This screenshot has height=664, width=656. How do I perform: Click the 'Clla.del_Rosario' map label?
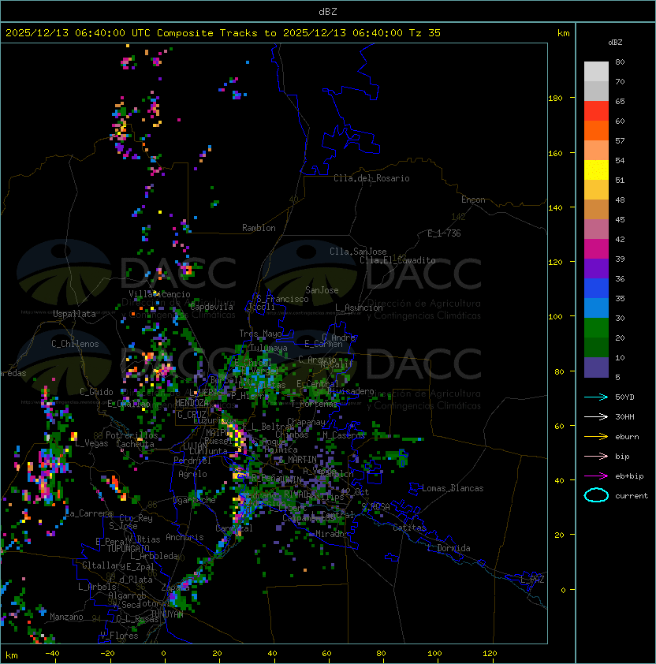click(x=371, y=178)
